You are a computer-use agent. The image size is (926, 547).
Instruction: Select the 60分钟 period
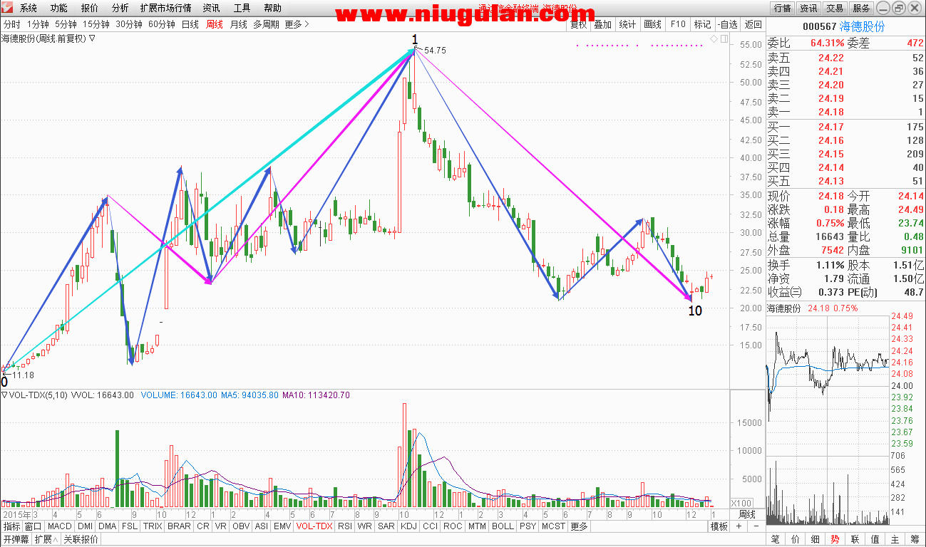click(x=163, y=24)
